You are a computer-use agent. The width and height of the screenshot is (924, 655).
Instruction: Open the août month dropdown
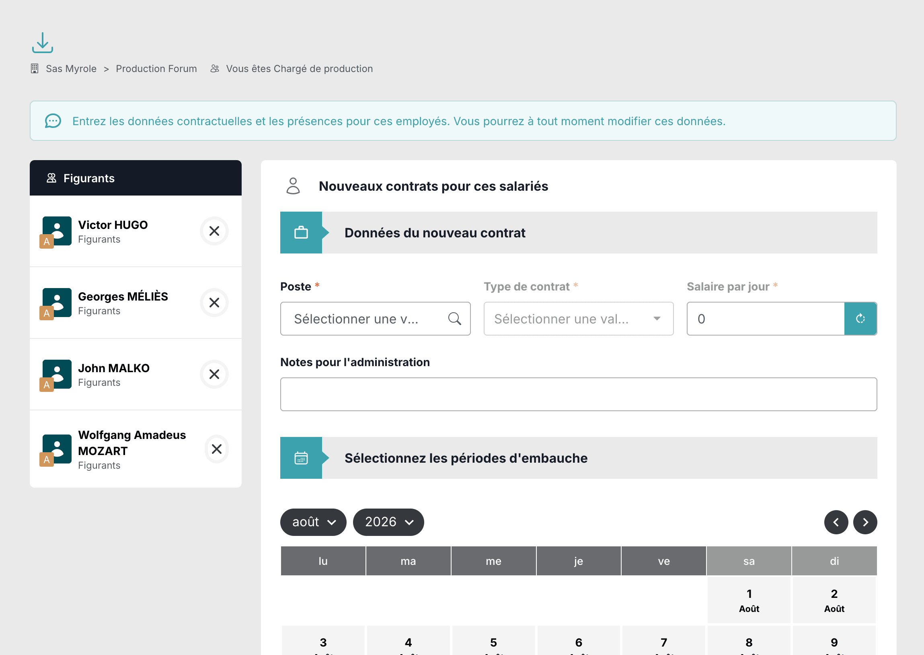click(x=313, y=522)
